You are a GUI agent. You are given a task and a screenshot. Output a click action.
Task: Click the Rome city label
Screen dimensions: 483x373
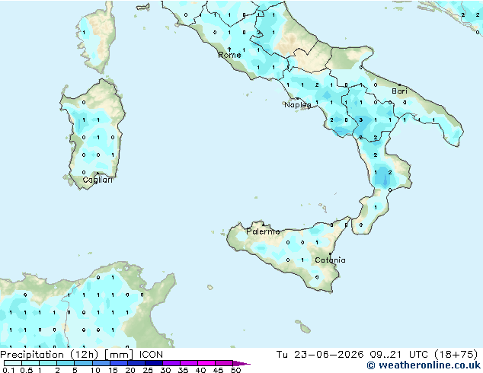pyautogui.click(x=229, y=55)
